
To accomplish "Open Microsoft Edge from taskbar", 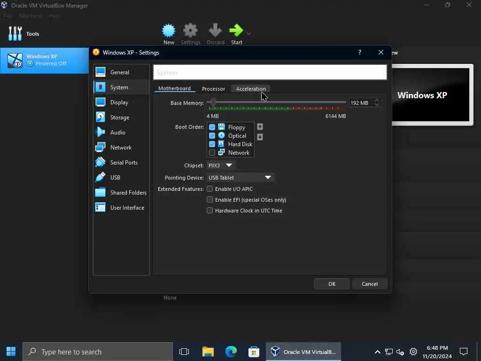I will coord(231,352).
